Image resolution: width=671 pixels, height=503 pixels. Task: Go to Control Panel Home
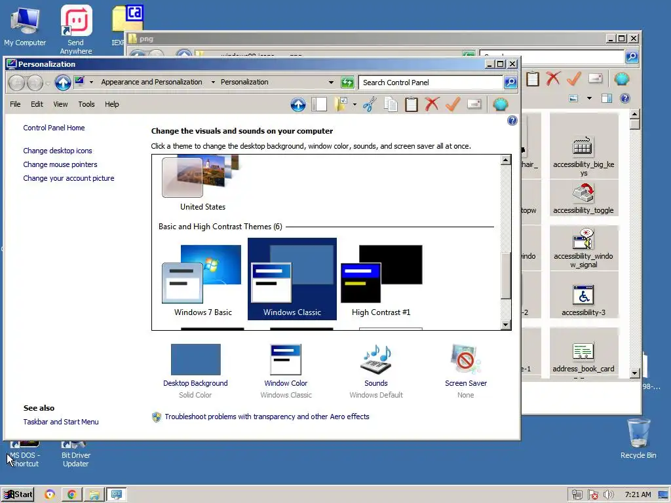click(54, 128)
